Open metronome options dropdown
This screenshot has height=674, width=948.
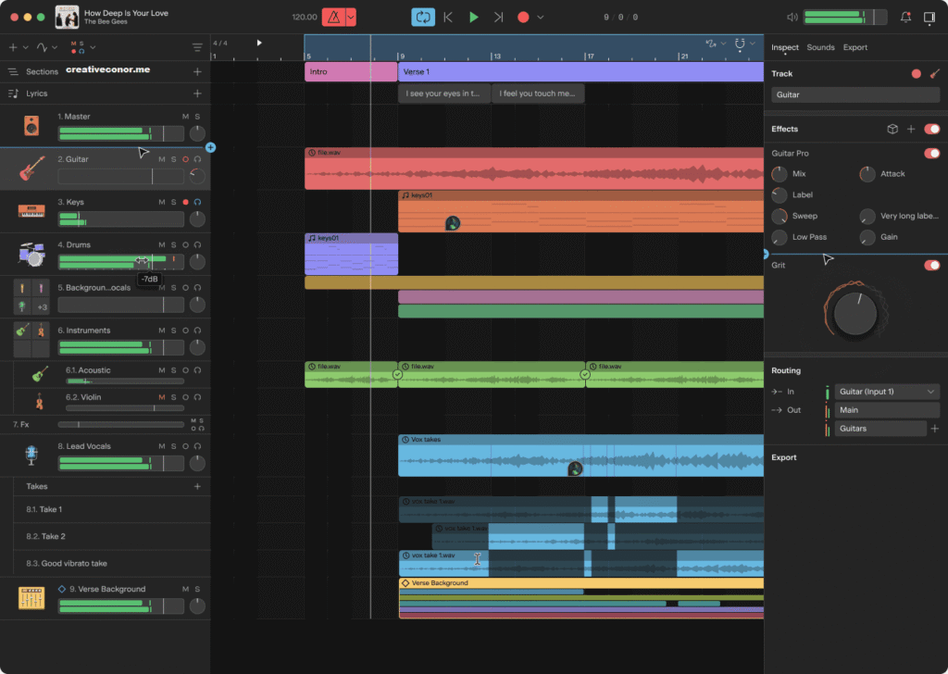(351, 17)
